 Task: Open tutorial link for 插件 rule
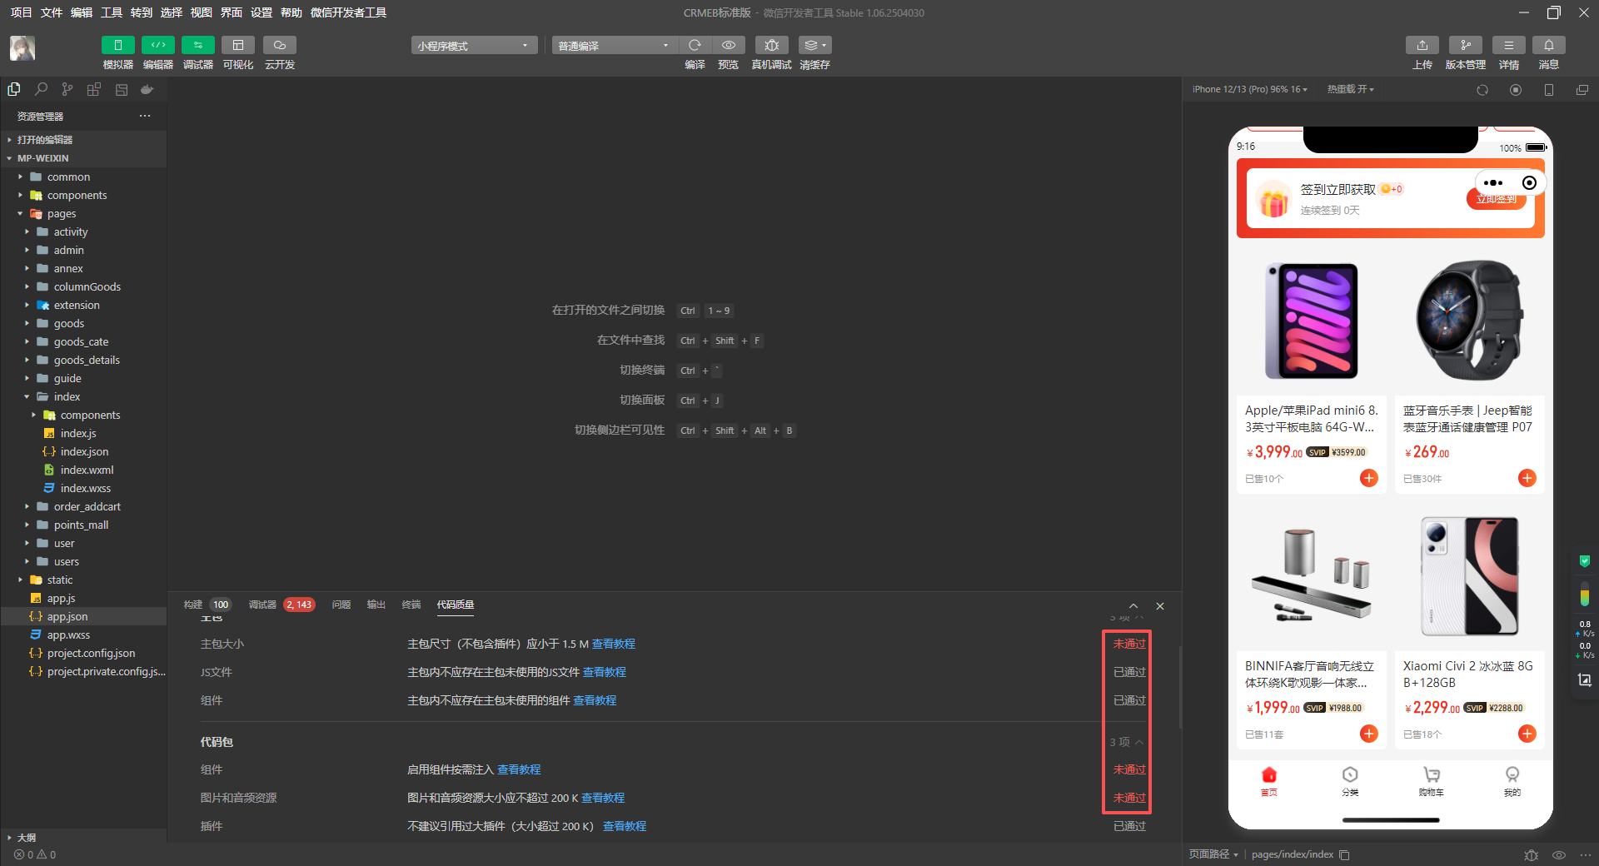(625, 826)
